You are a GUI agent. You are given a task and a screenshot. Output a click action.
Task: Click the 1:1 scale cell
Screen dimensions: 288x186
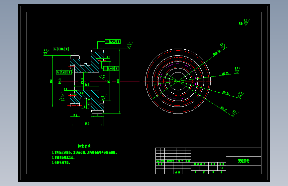pyautogui.click(x=222, y=168)
